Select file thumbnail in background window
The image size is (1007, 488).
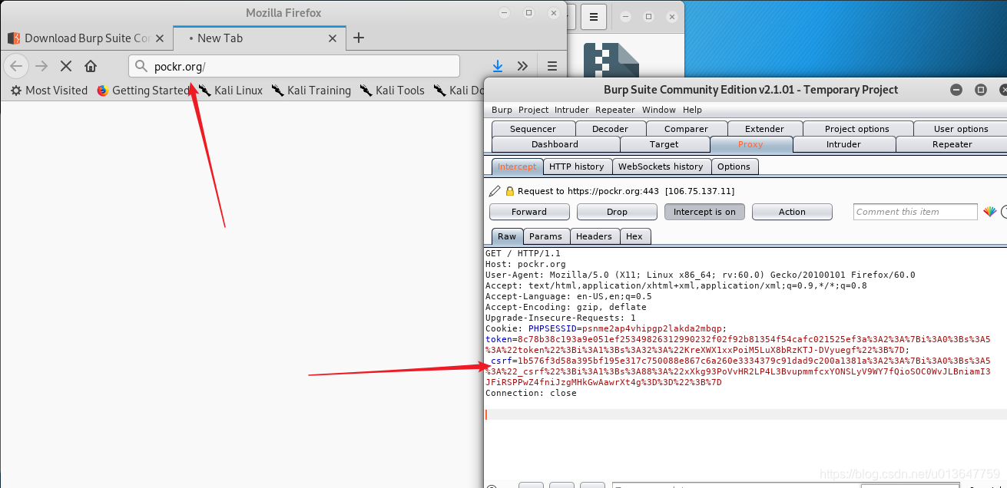point(611,60)
